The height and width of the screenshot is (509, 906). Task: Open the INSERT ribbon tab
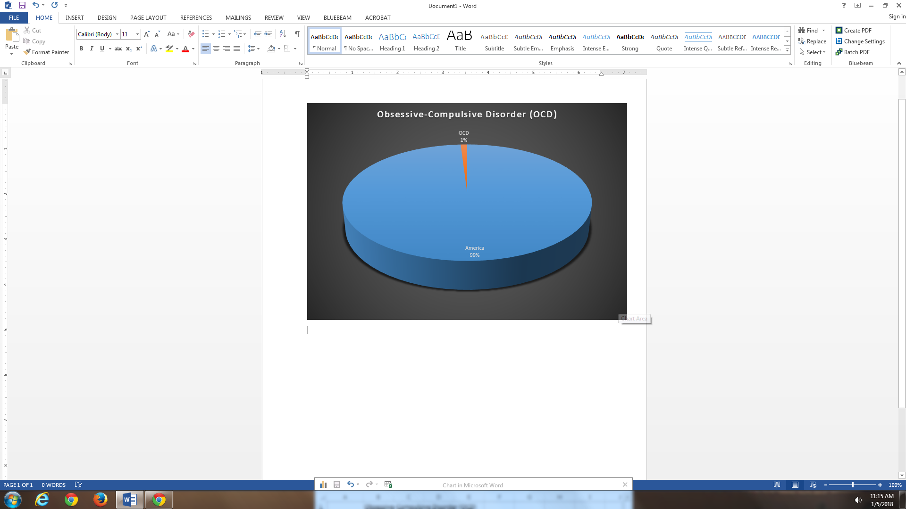[75, 17]
